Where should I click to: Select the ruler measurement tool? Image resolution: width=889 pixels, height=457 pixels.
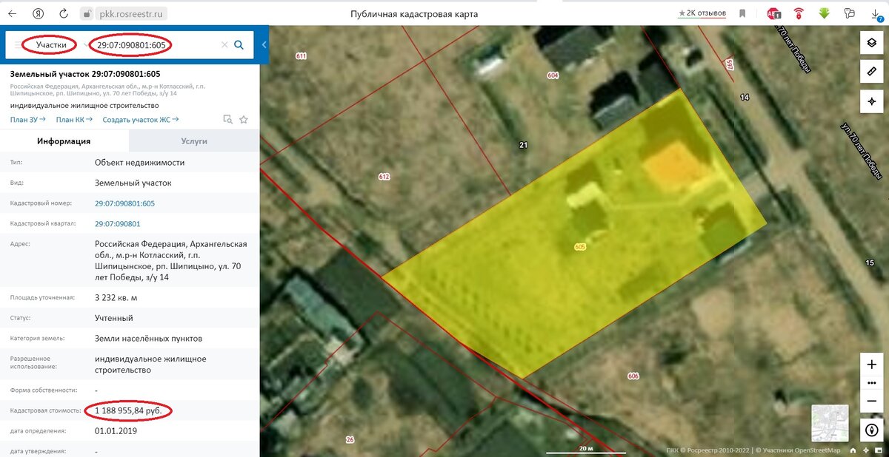pyautogui.click(x=871, y=72)
